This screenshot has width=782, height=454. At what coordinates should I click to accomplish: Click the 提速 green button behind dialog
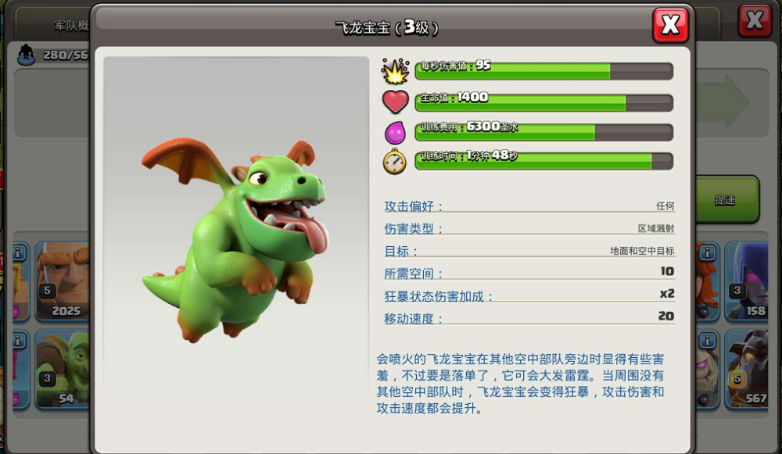[726, 199]
